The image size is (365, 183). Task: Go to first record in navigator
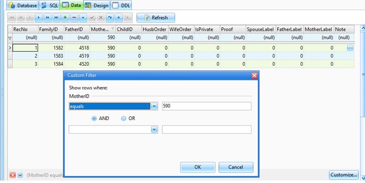point(12,18)
